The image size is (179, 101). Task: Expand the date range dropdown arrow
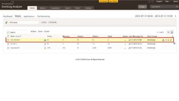point(175,16)
